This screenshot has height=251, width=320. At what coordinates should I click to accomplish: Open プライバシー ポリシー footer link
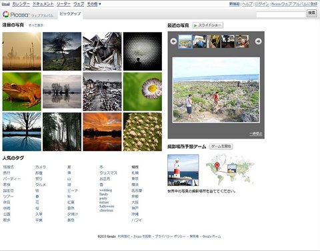click(170, 236)
